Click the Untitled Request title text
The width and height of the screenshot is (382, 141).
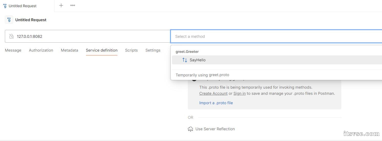point(31,20)
